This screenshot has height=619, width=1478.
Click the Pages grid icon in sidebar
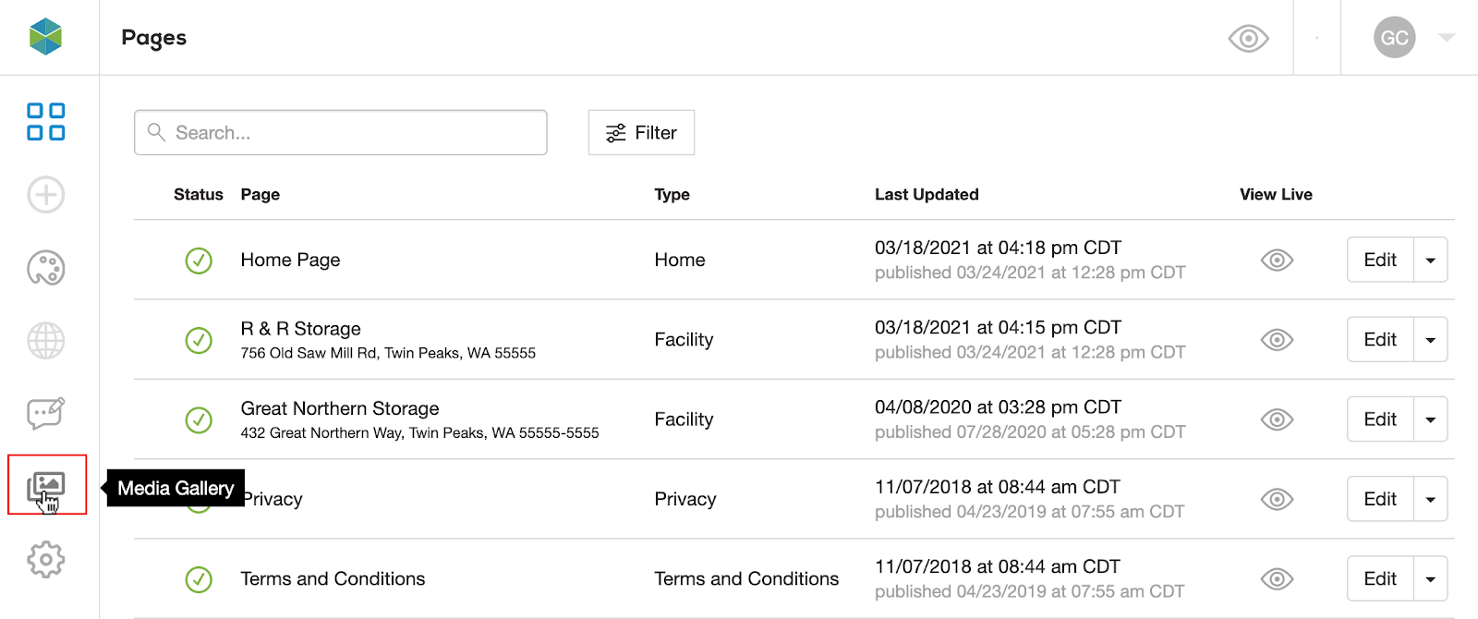[x=46, y=122]
